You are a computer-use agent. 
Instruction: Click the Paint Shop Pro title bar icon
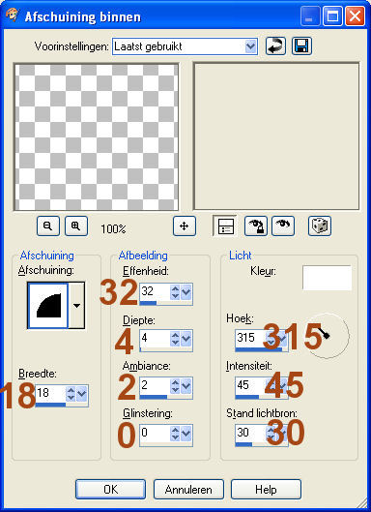tap(12, 15)
